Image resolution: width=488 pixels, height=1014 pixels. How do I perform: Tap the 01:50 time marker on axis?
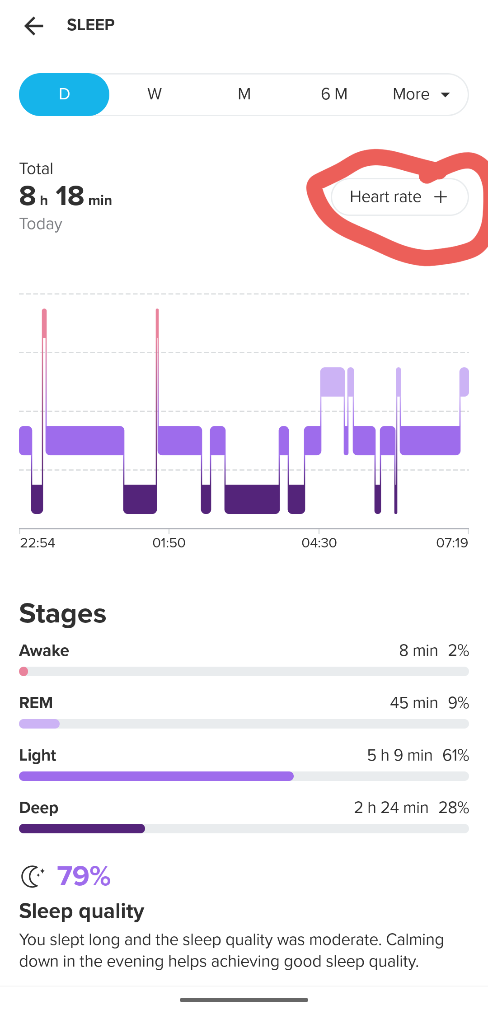coord(169,542)
